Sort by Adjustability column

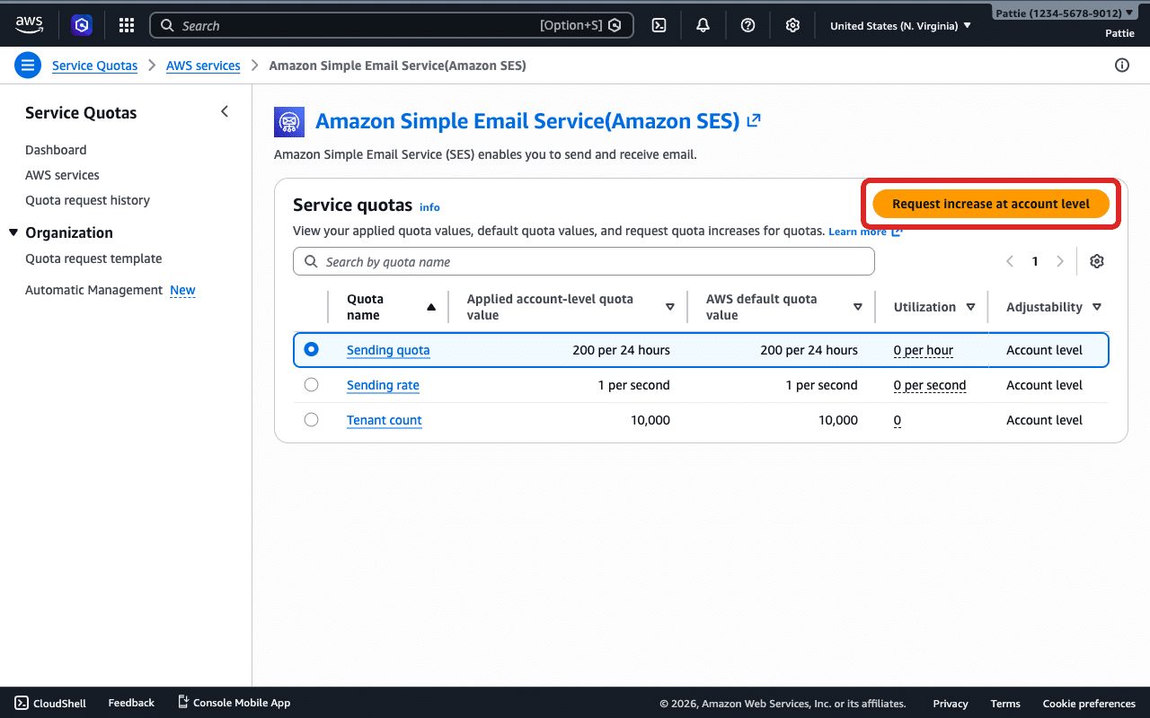(1097, 307)
